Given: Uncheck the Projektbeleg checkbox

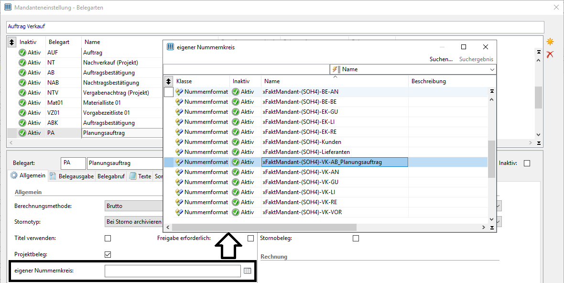Looking at the screenshot, I should click(108, 255).
